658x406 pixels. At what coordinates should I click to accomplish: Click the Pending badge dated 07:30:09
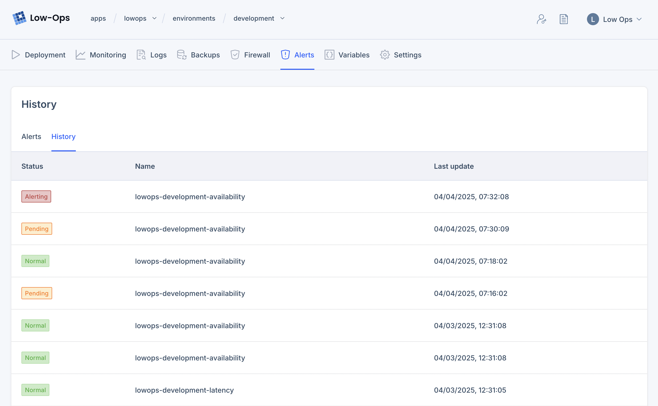click(37, 229)
